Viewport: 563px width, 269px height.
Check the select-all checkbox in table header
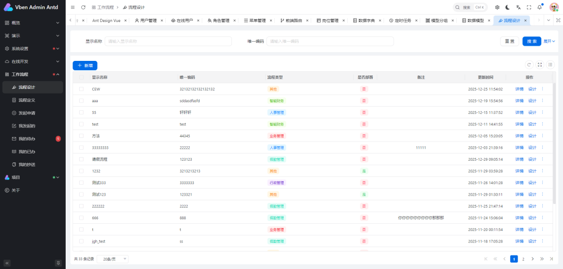[x=81, y=77]
